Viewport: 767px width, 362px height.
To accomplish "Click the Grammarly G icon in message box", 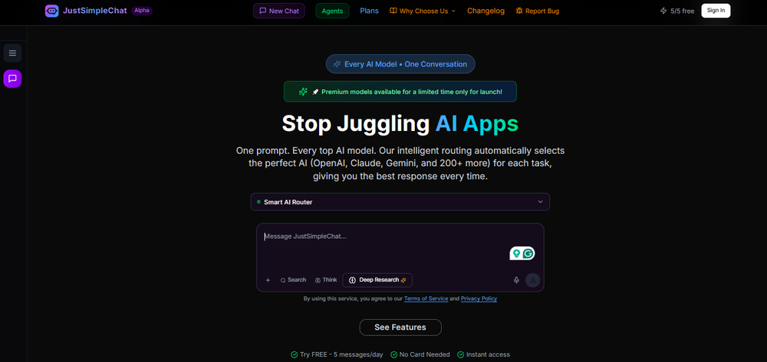I will (528, 253).
